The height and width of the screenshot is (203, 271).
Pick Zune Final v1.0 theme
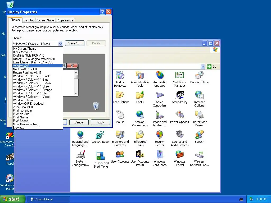coord(38,107)
